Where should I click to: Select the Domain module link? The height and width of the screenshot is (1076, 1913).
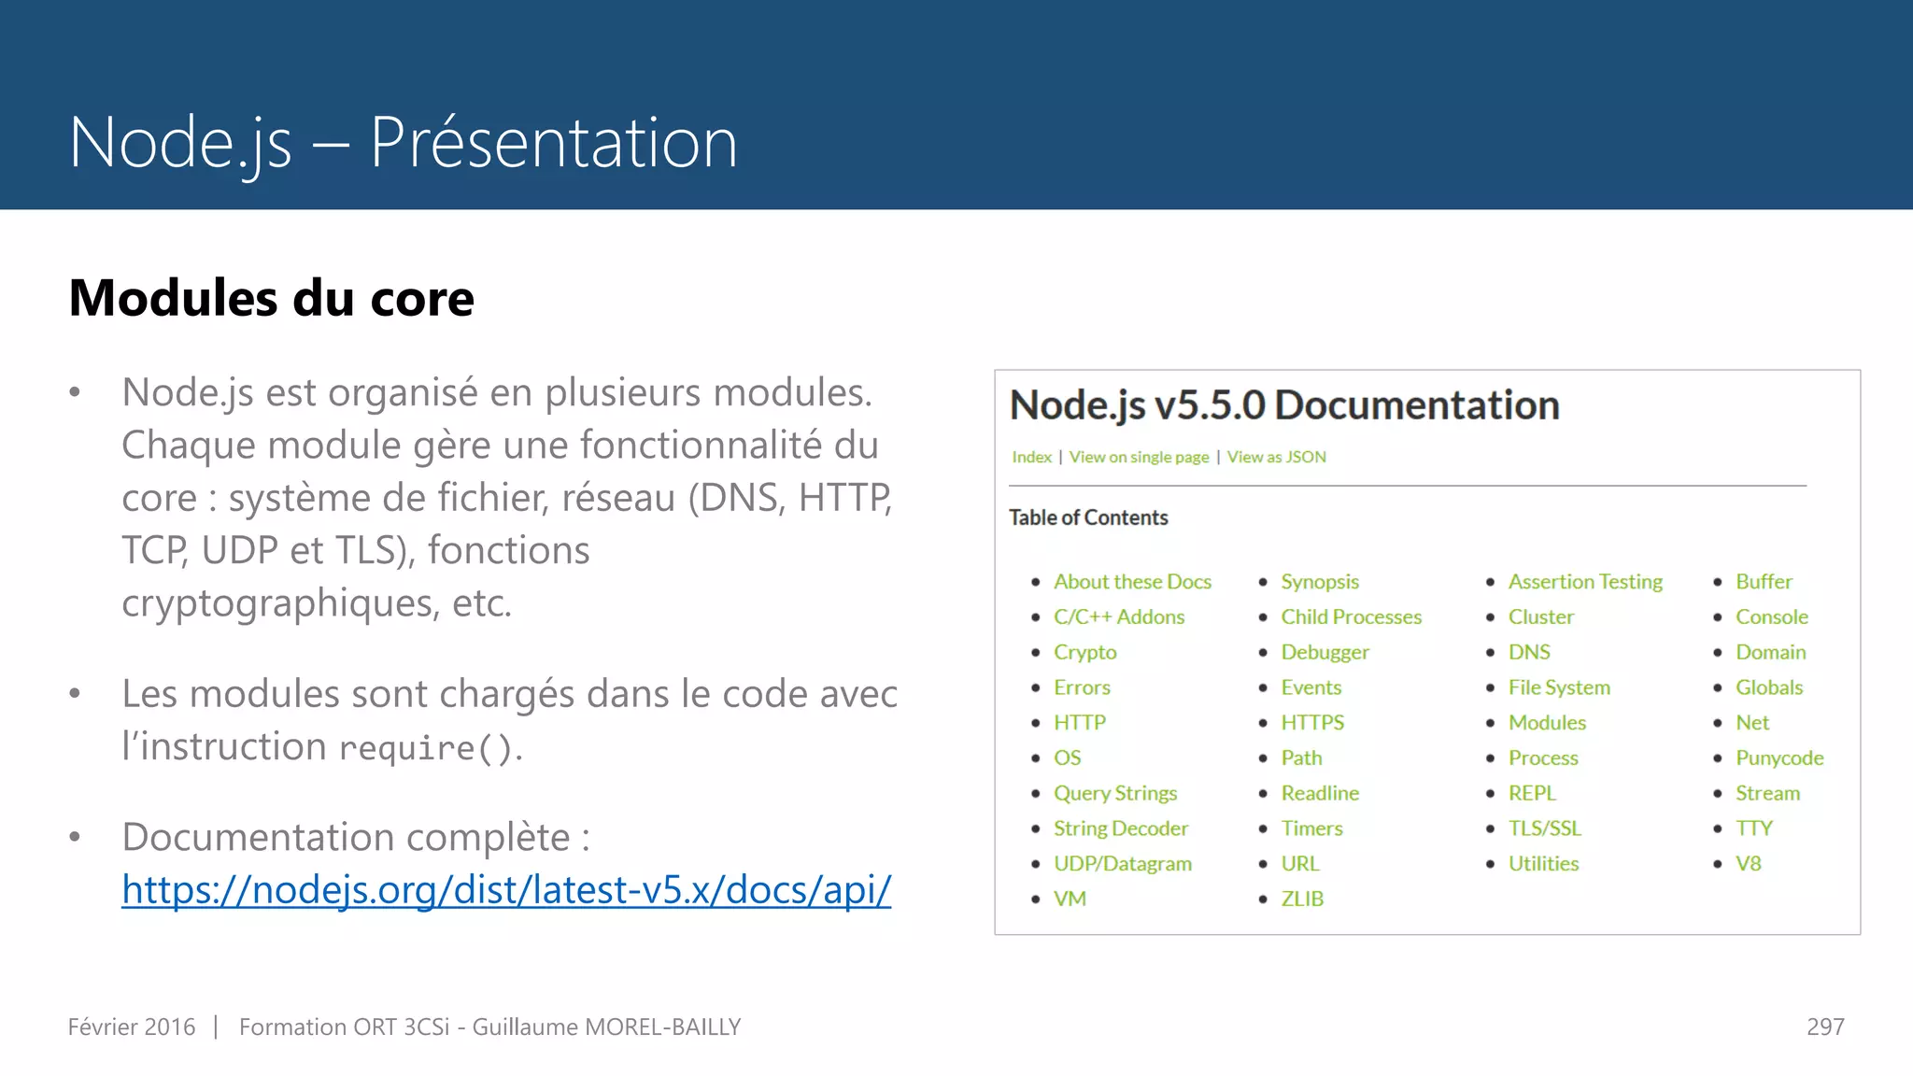point(1770,652)
